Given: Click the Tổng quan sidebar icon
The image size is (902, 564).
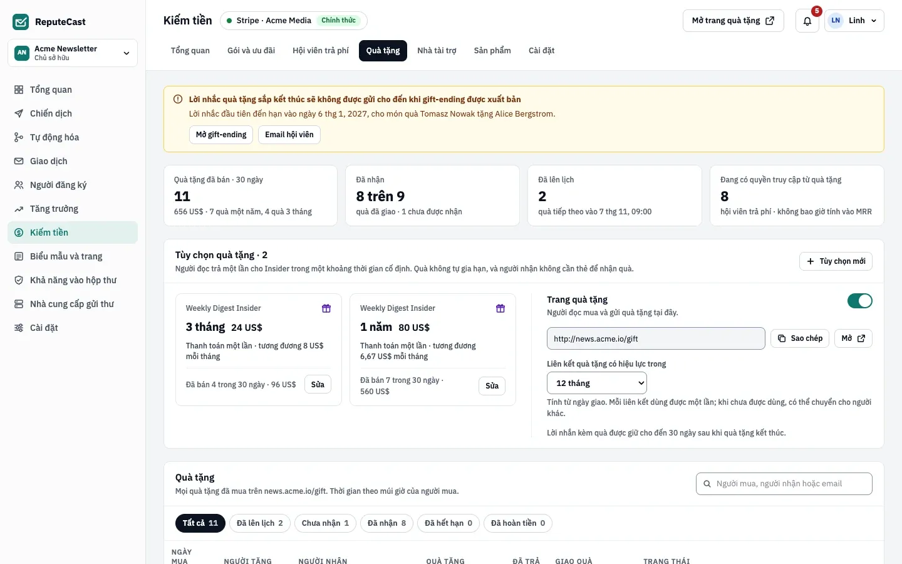Looking at the screenshot, I should pos(19,90).
